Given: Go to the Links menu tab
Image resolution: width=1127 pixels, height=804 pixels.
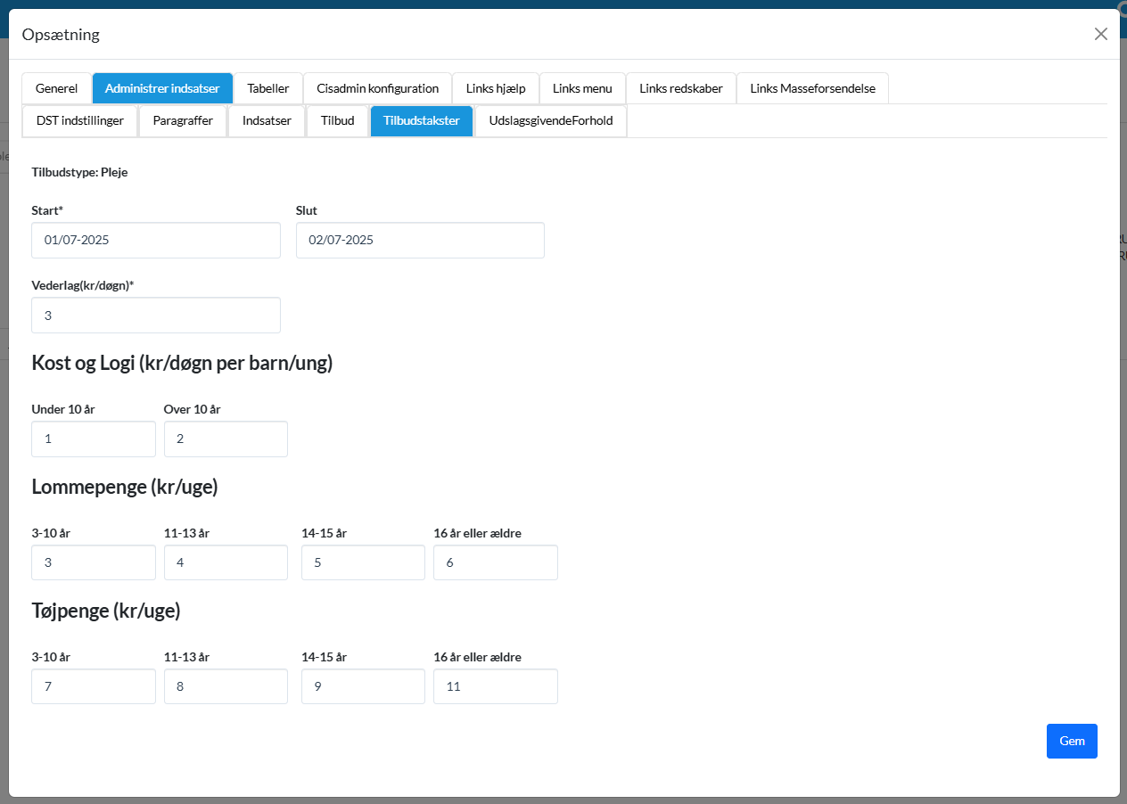Looking at the screenshot, I should (x=581, y=88).
